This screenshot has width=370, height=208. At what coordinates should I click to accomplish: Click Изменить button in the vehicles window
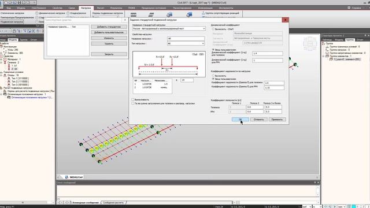click(x=109, y=38)
